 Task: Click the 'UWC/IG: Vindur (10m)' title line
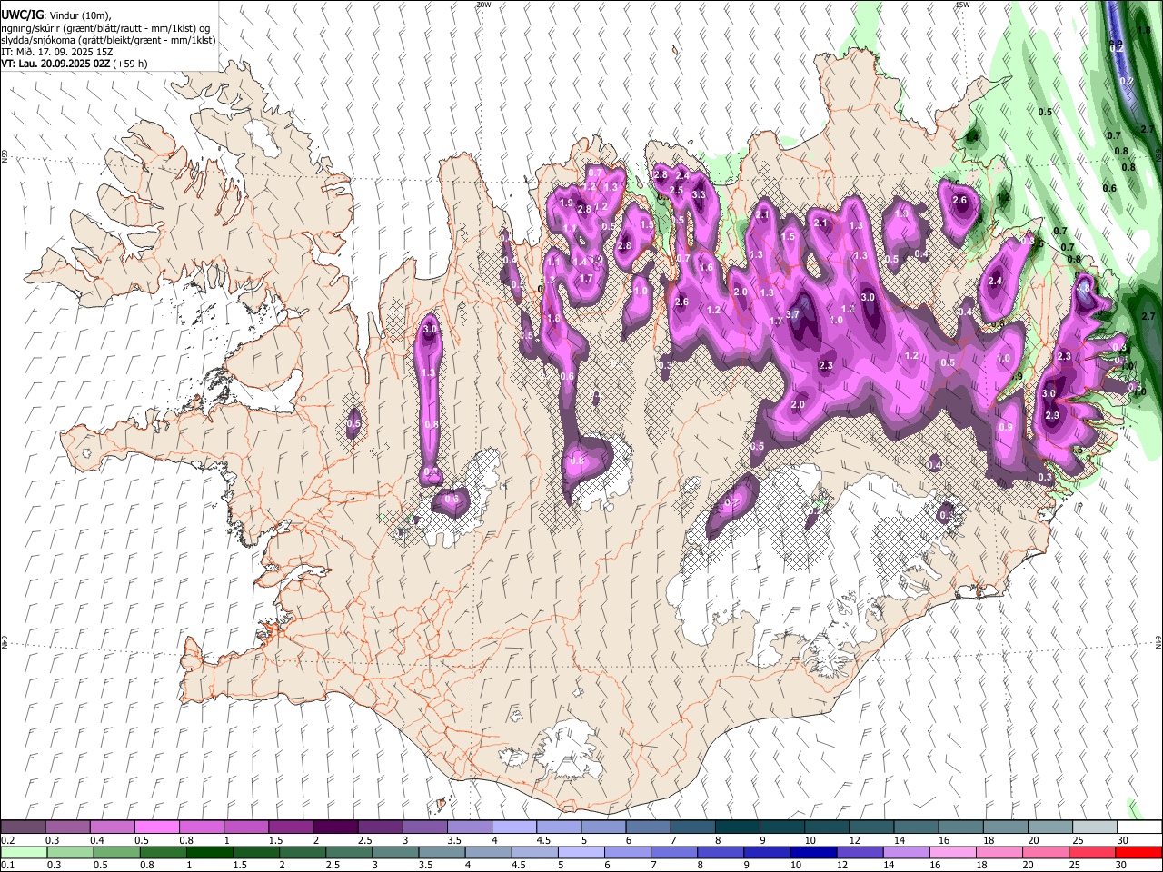[56, 15]
